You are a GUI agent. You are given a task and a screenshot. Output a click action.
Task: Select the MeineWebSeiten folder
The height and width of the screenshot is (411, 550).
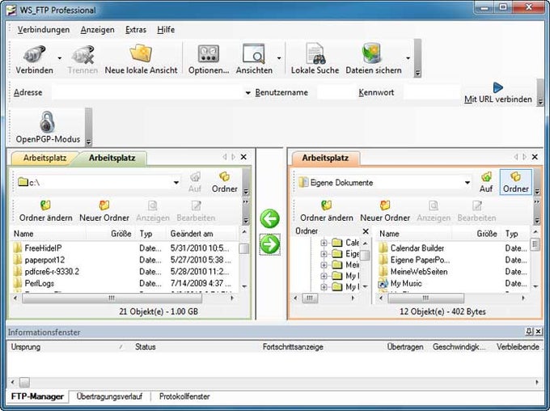[419, 272]
